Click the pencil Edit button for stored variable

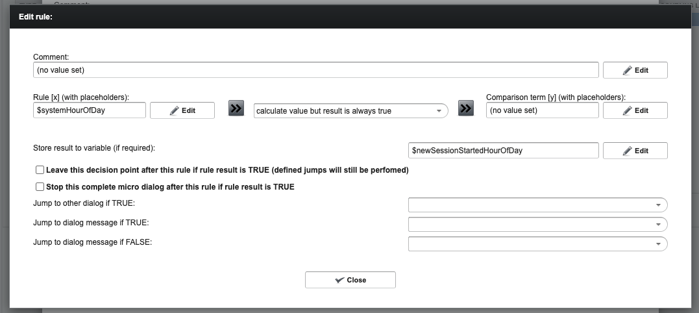coord(635,151)
